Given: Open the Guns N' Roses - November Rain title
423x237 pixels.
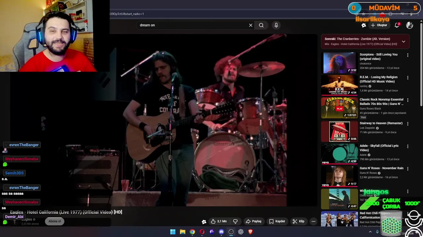Looking at the screenshot, I should coord(381,168).
